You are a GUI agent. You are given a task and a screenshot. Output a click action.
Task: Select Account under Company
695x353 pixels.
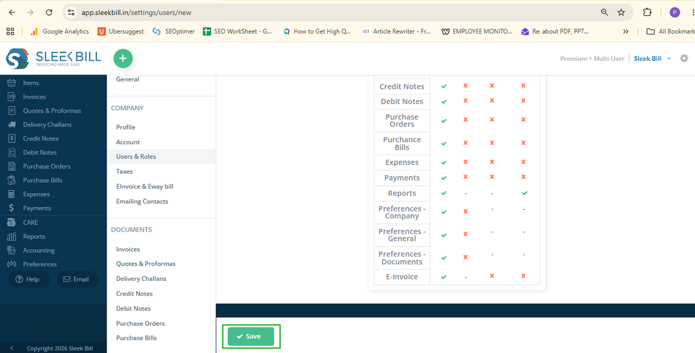128,142
